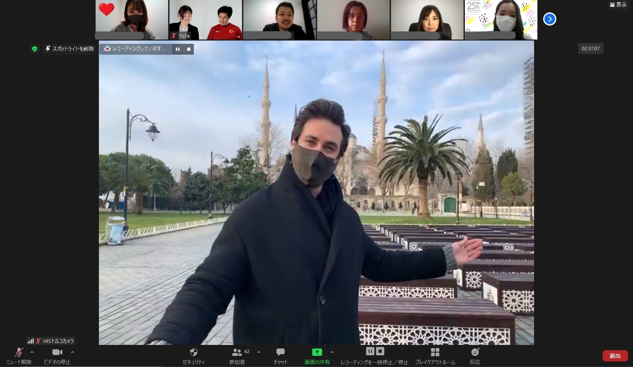Open the Participants (参加者) panel

(x=237, y=356)
